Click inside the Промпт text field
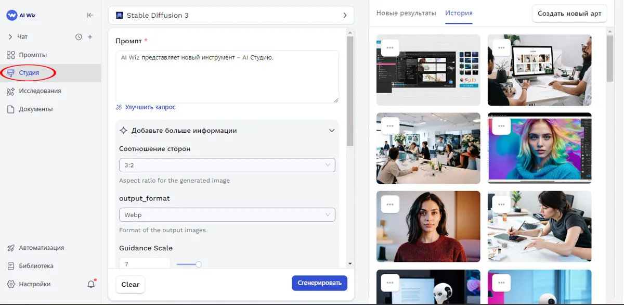This screenshot has height=305, width=624. [227, 77]
